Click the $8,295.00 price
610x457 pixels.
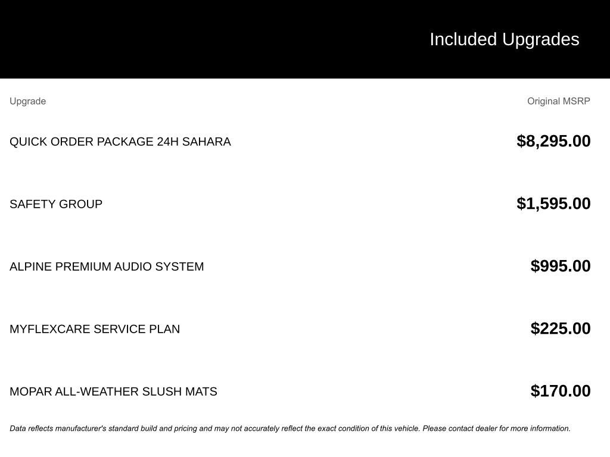[x=553, y=141]
